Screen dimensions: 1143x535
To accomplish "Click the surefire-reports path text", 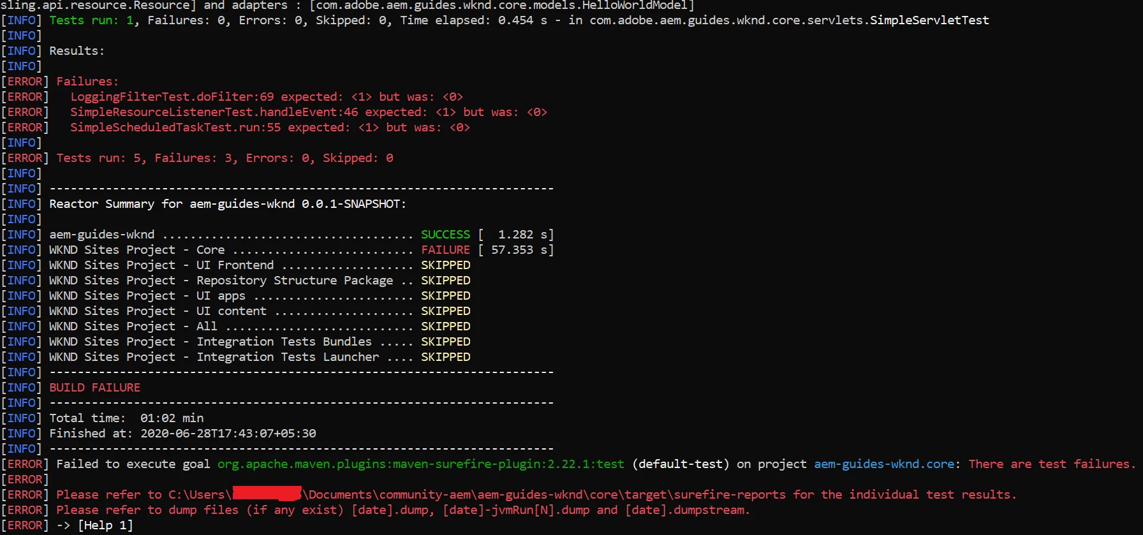I will [477, 495].
